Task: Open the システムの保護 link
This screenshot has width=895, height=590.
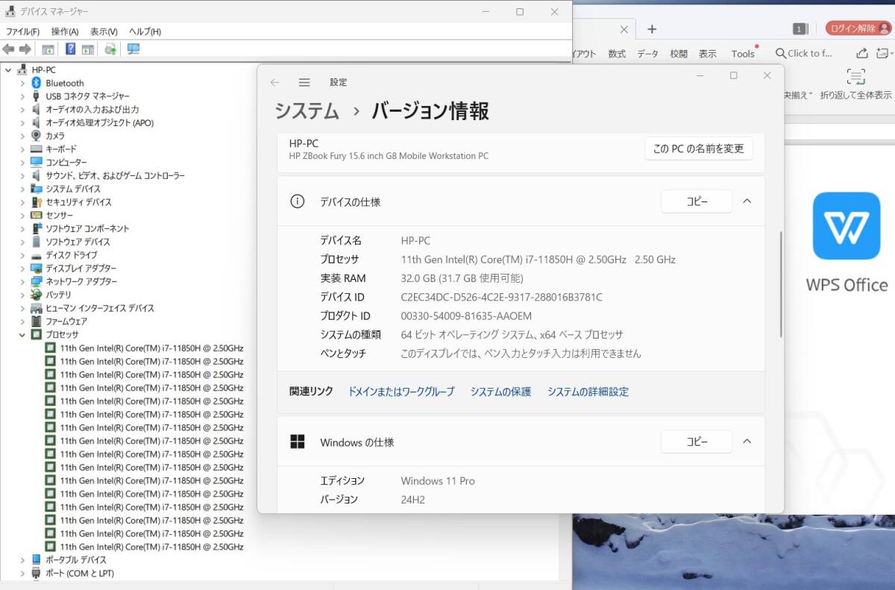Action: pos(500,390)
